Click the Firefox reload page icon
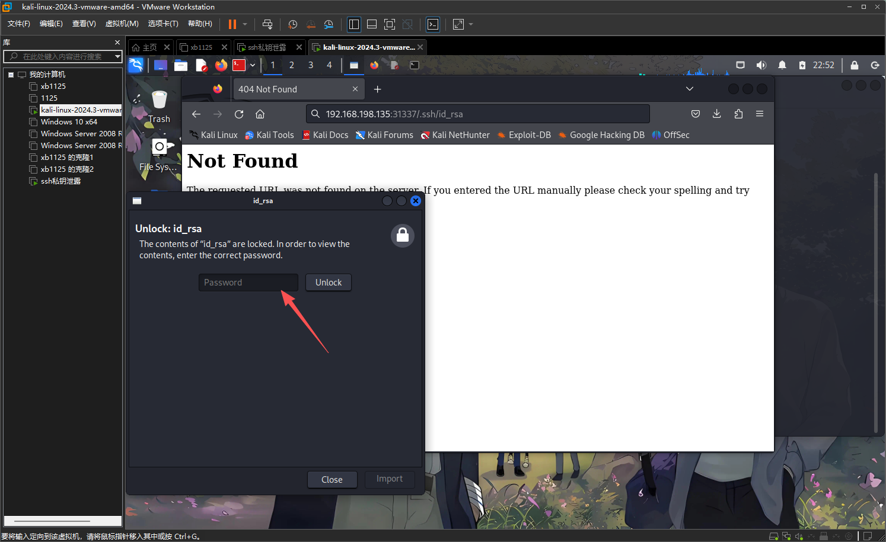The image size is (886, 542). [x=239, y=114]
